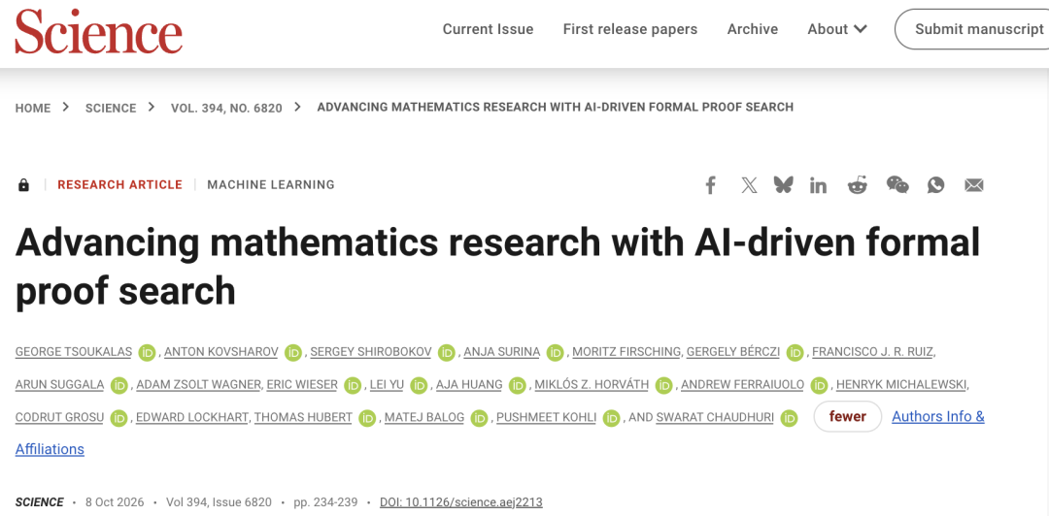Open author Aja Huang
1049x516 pixels.
[x=469, y=384]
